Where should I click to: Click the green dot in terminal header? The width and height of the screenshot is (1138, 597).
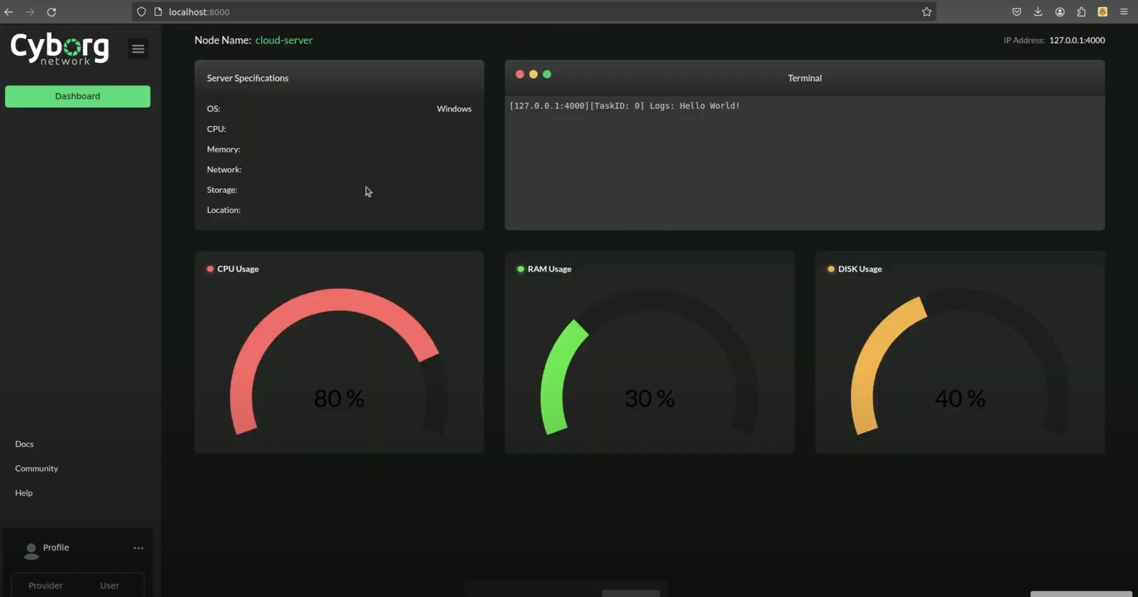(546, 74)
